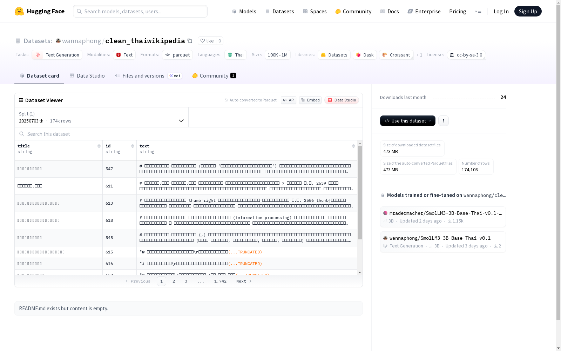Select the row with id 545
561x351 pixels.
pyautogui.click(x=186, y=238)
